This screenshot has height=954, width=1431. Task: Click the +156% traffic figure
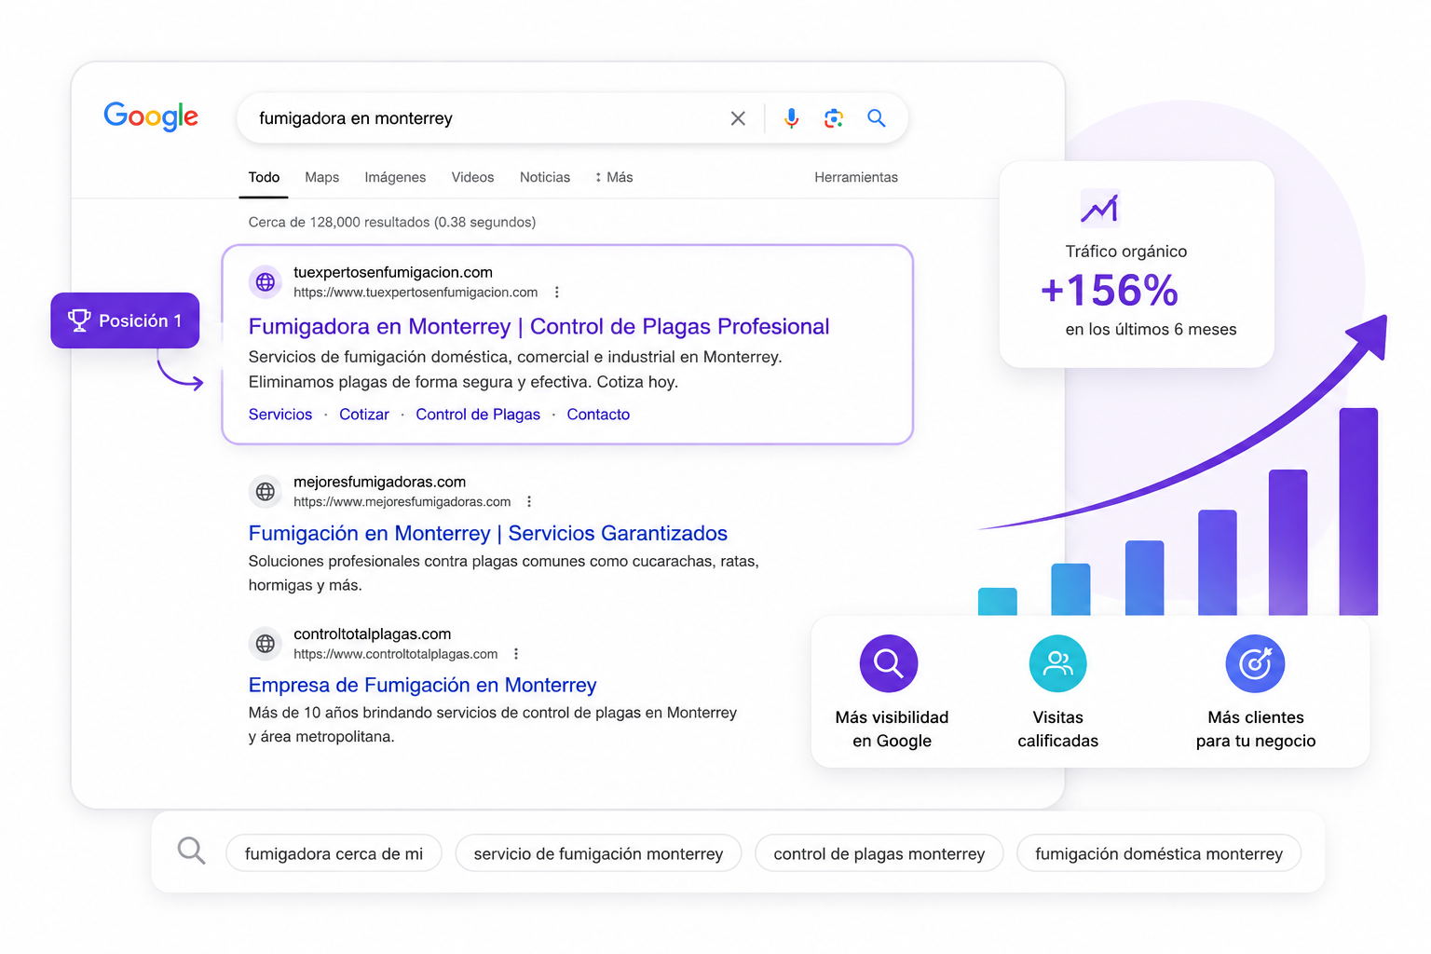click(x=1110, y=291)
